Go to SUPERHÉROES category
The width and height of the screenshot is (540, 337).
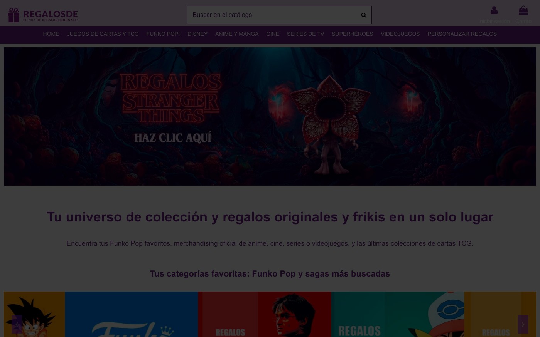point(352,34)
